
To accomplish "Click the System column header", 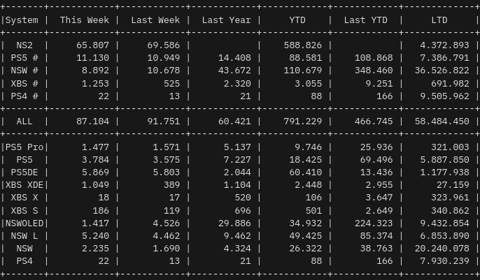I will [22, 20].
